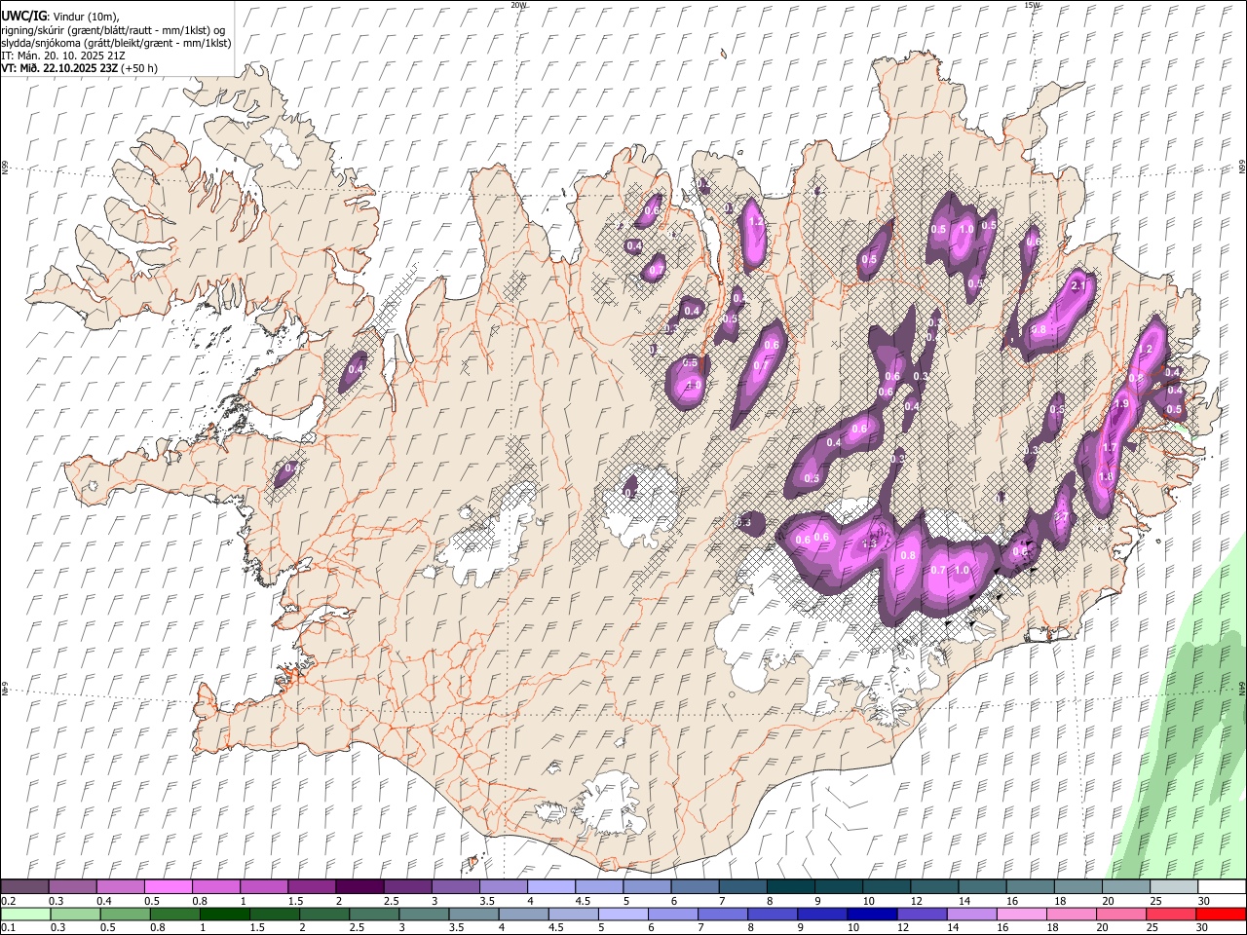Pick the dark navy swatch after 10 on bottom scale

[x=872, y=914]
